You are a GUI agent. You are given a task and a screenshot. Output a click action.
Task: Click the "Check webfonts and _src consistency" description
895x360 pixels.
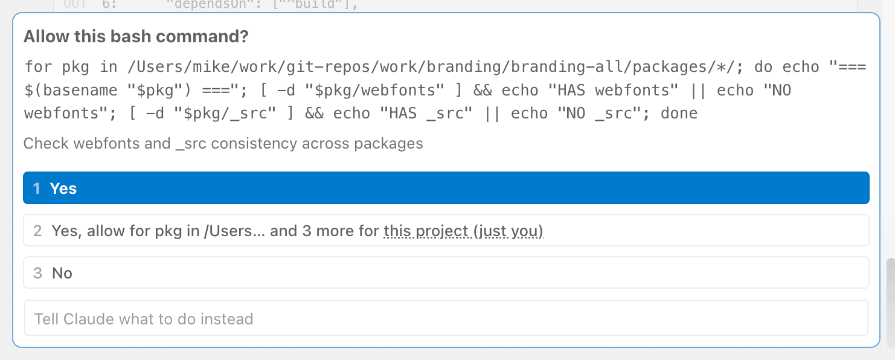(223, 144)
